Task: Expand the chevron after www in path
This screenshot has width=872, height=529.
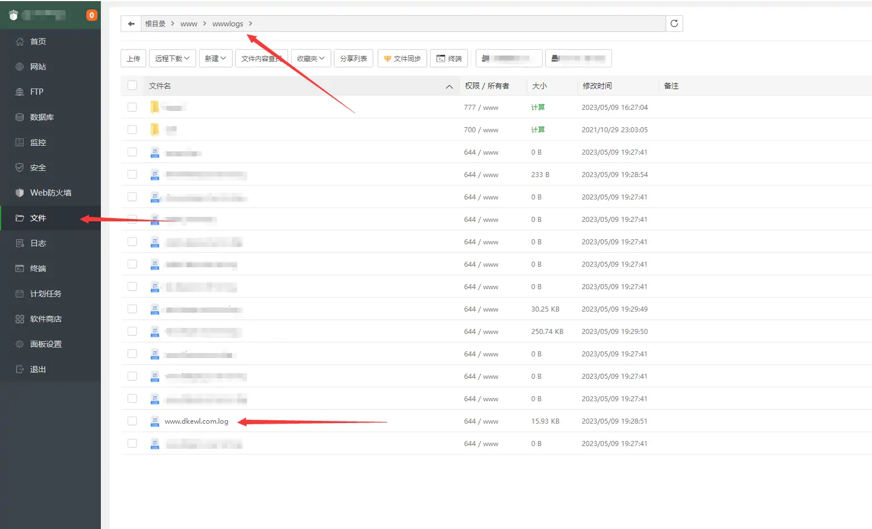Action: pos(205,24)
